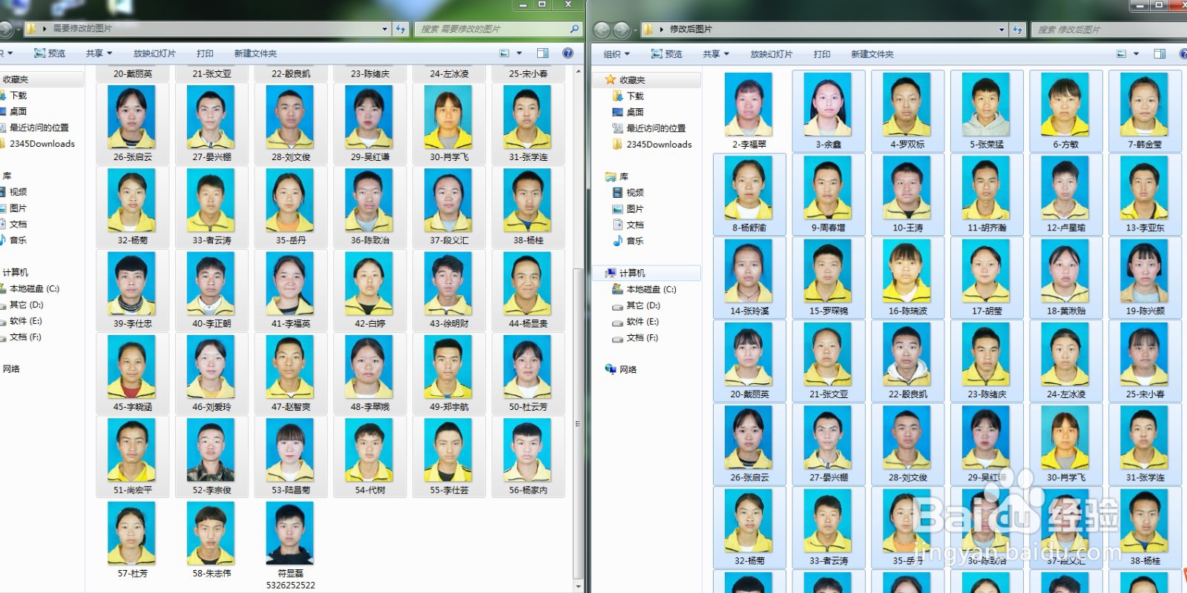The width and height of the screenshot is (1187, 593).
Task: Open drive 其它 (D:) in the right window sidebar
Action: [x=636, y=305]
